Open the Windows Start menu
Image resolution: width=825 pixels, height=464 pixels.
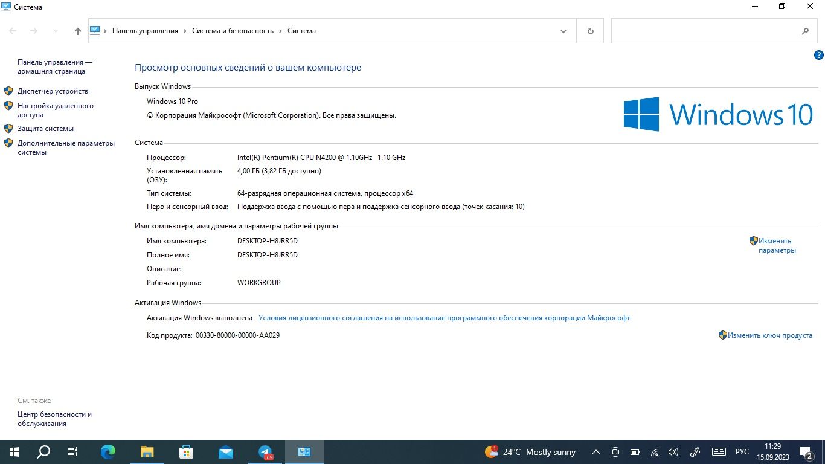(14, 452)
